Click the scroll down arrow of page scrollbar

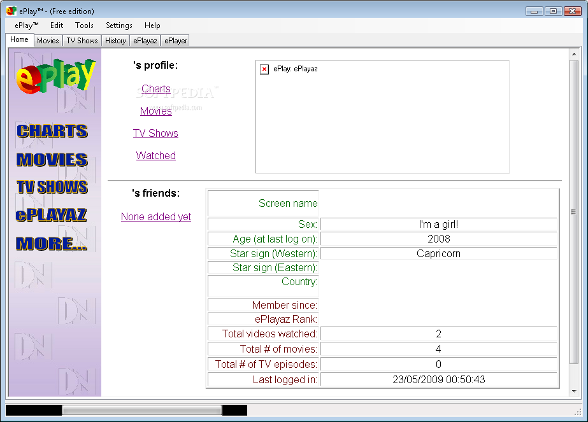click(x=574, y=391)
